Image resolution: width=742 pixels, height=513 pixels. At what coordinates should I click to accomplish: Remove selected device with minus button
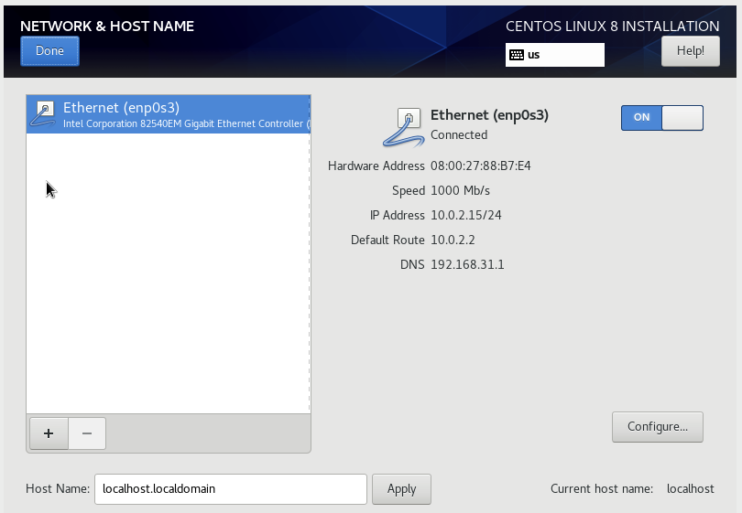coord(87,433)
